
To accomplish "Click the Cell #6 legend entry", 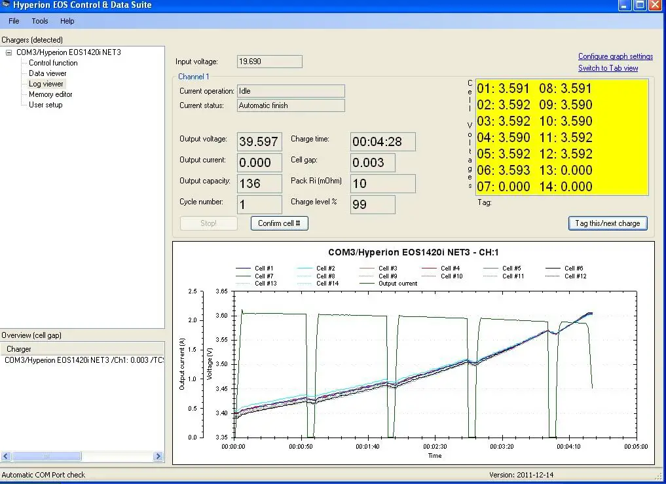I will pyautogui.click(x=564, y=268).
